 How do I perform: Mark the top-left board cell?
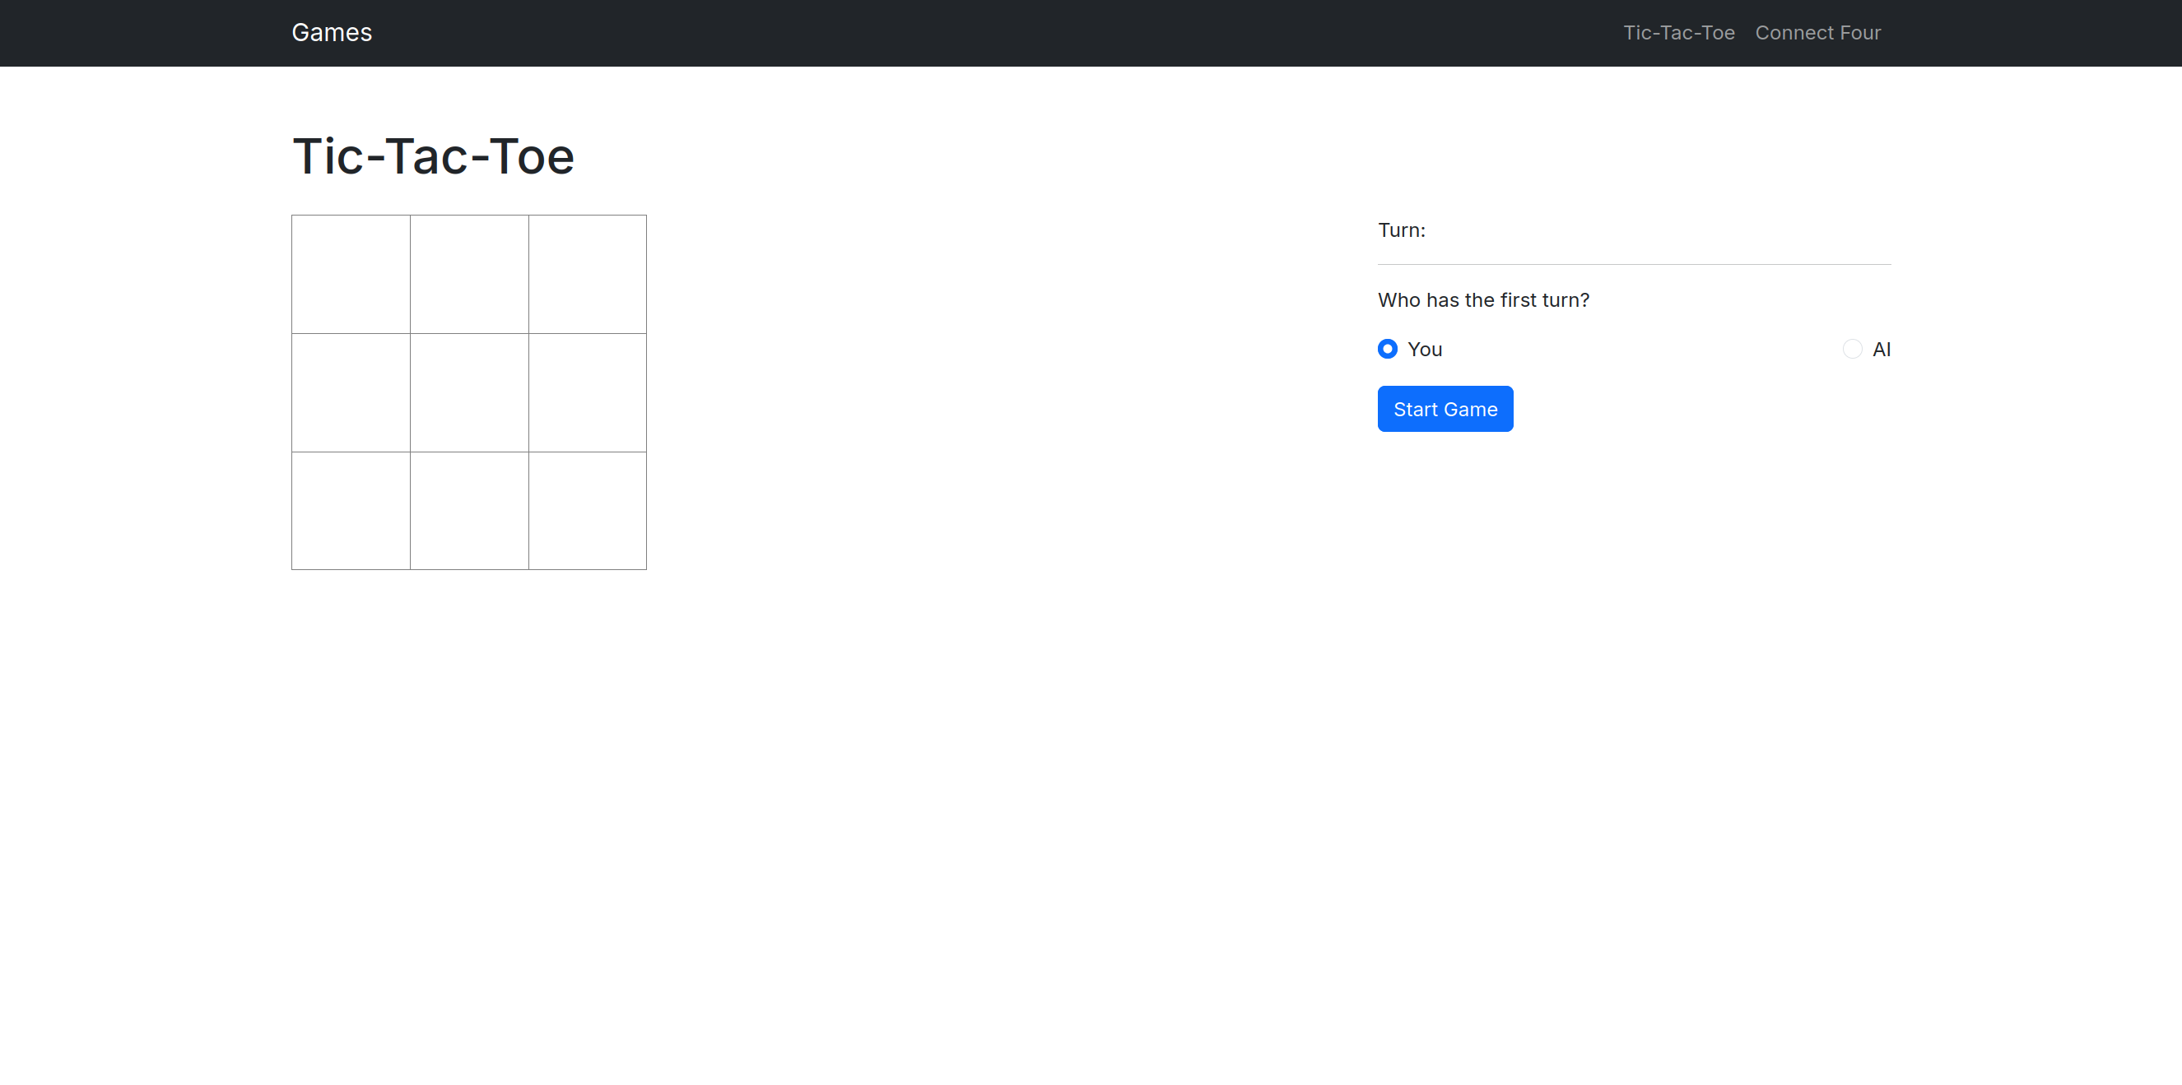tap(351, 274)
